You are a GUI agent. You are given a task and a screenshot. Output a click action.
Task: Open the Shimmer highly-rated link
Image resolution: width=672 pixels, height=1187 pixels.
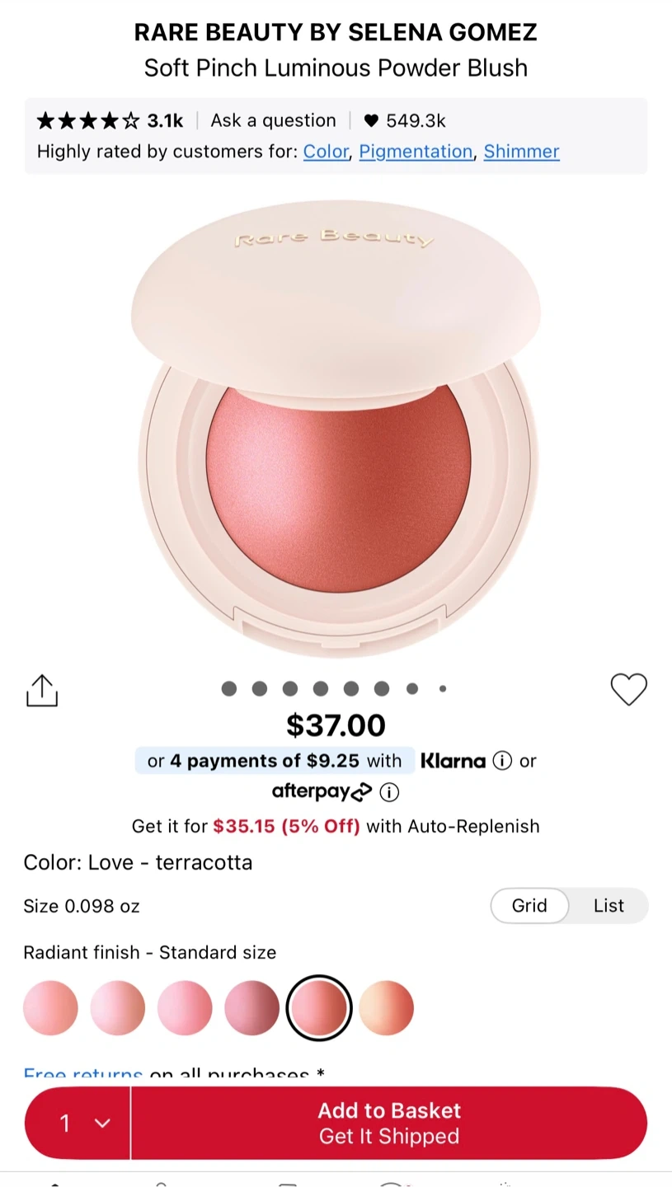(x=521, y=152)
